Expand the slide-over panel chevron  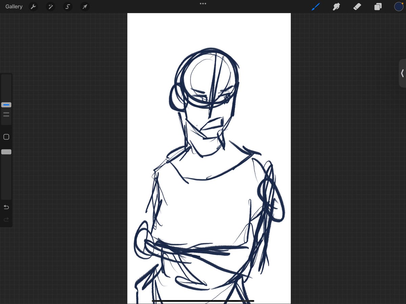(x=402, y=73)
